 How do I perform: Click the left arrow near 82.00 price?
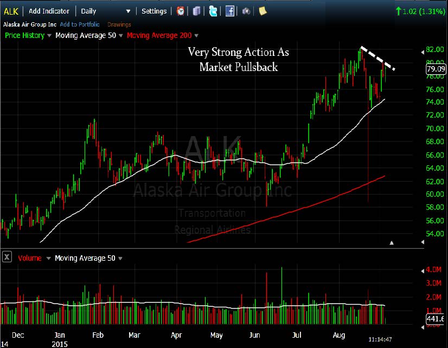[x=423, y=52]
